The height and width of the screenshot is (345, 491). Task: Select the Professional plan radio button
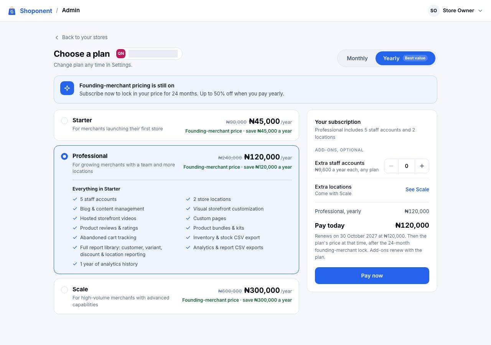[x=64, y=156]
